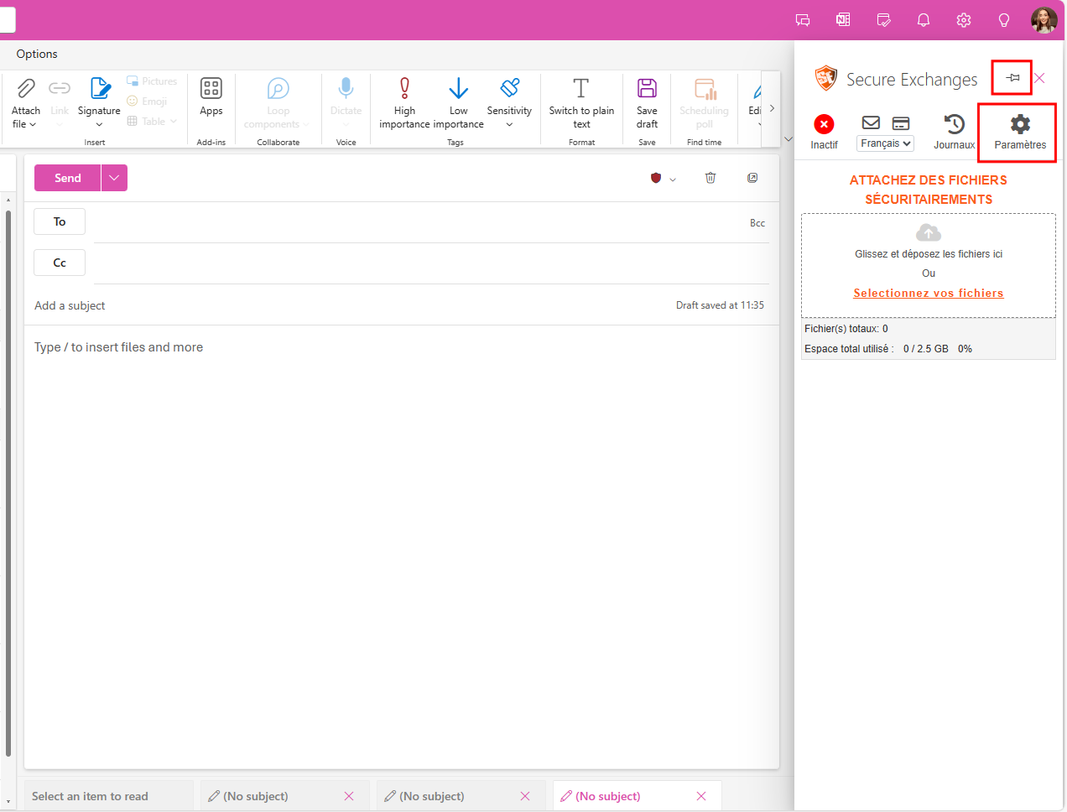Open the OneNote feed icon in header
1067x812 pixels.
[x=843, y=20]
